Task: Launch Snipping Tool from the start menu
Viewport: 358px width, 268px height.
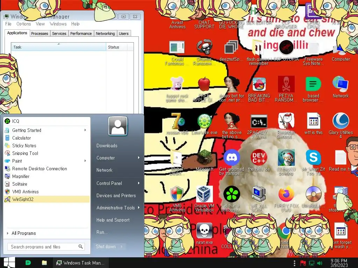Action: coord(47,153)
